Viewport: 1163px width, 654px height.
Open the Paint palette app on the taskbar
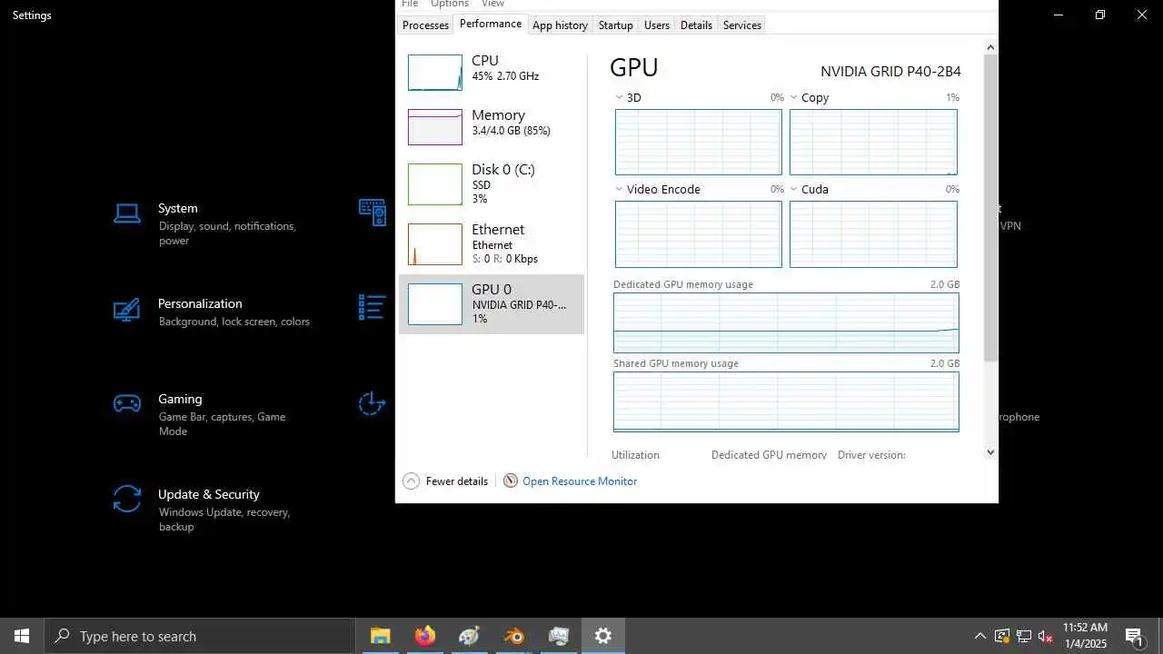coord(469,636)
